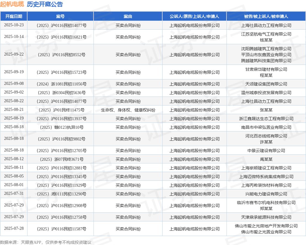This screenshot has height=245, width=306.
Task: Click defendant 温州城泰投资发展有限公司
Action: click(x=266, y=93)
